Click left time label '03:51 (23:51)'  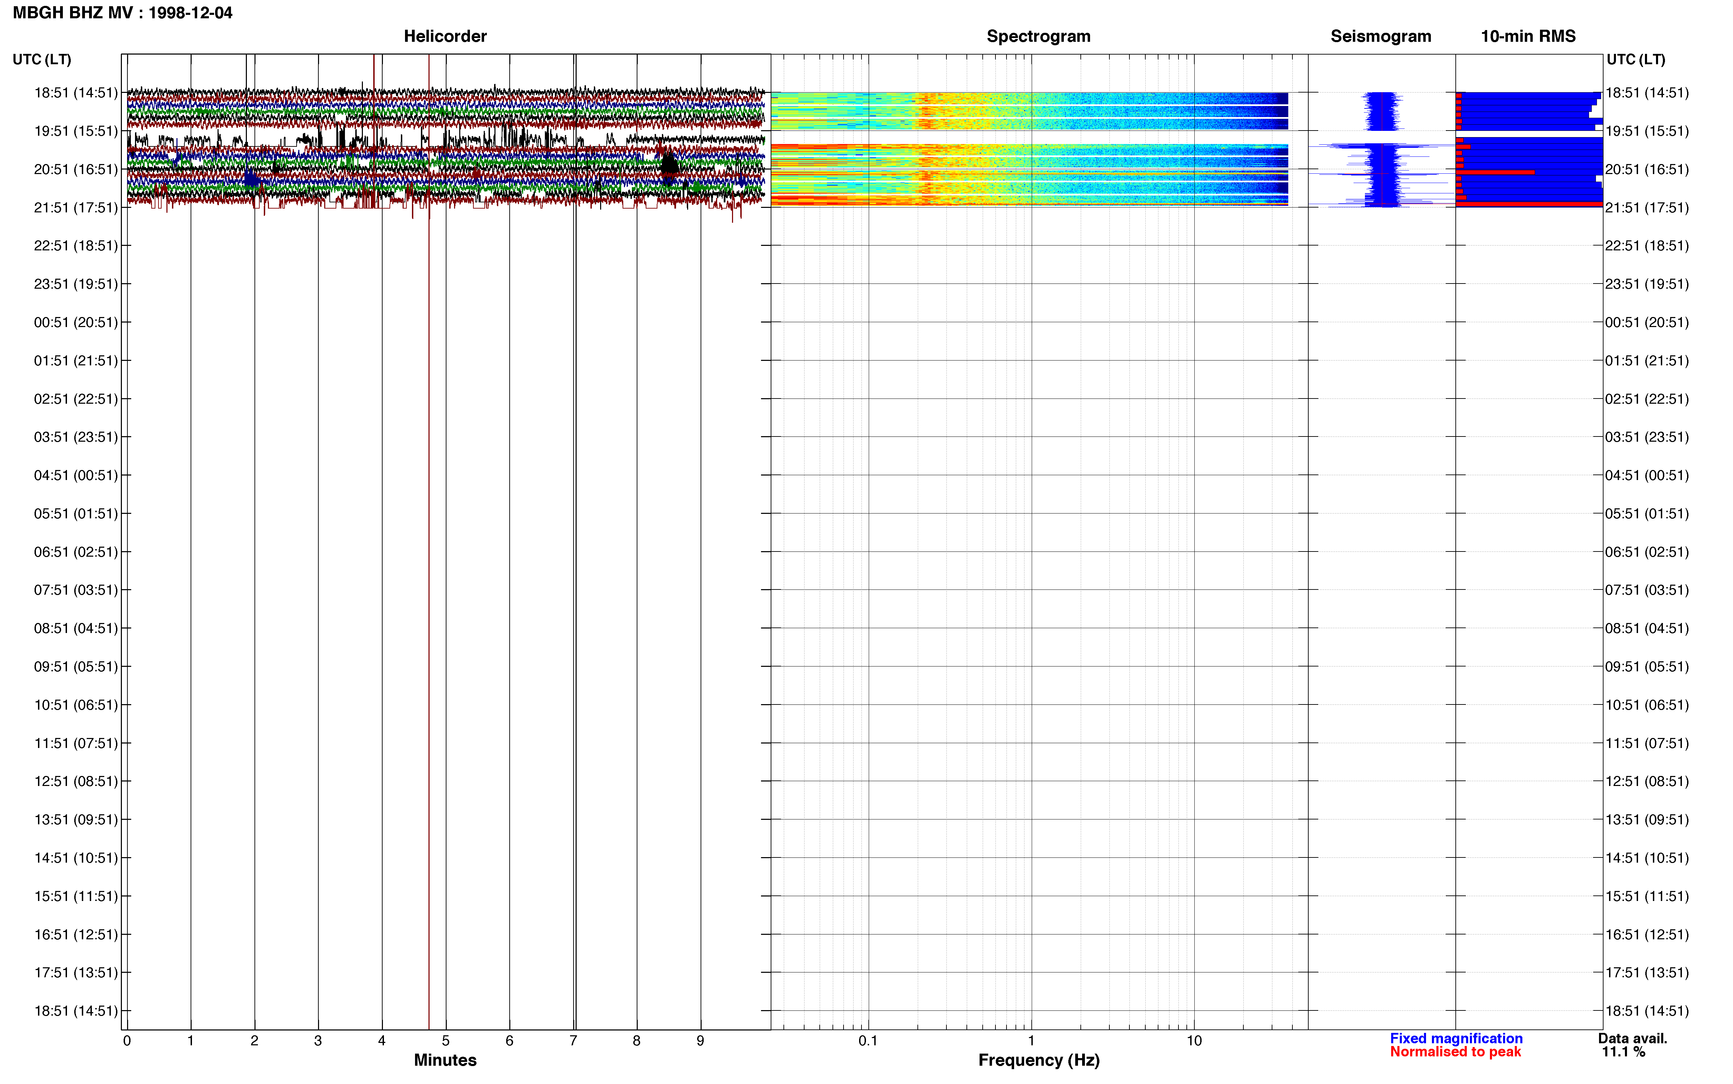76,437
